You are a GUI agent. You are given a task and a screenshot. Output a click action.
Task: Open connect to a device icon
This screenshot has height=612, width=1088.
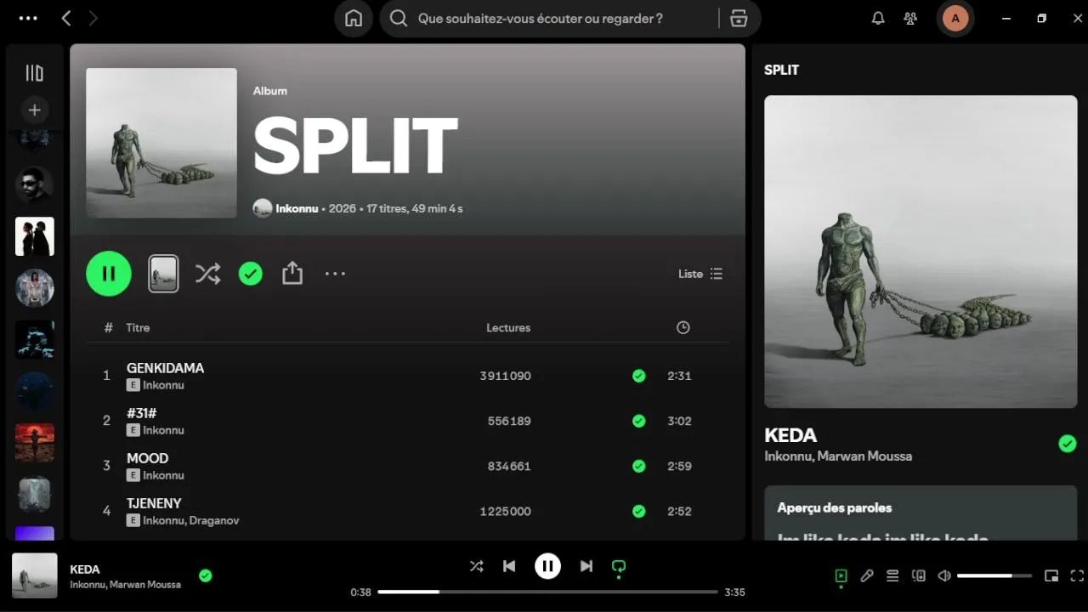click(919, 575)
